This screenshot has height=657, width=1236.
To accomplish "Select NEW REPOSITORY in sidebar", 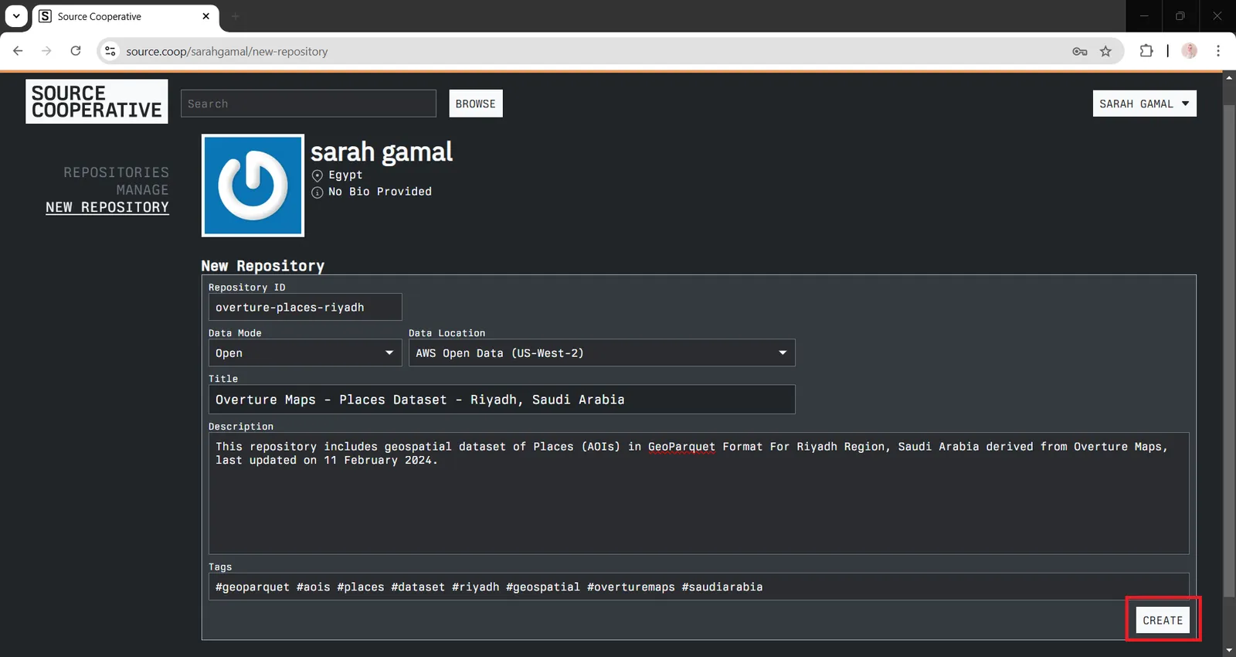I will [107, 207].
